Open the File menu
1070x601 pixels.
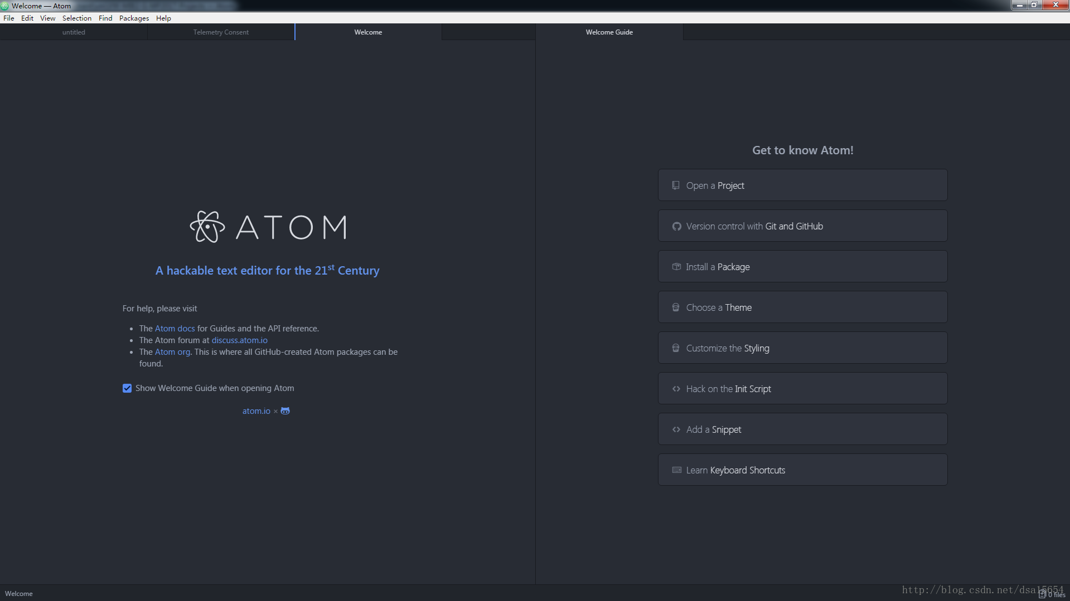[x=9, y=18]
